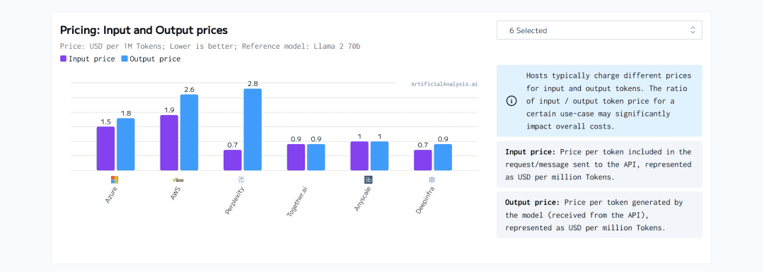The width and height of the screenshot is (764, 272).
Task: Select Azure output price bar 1.8
Action: (x=126, y=144)
